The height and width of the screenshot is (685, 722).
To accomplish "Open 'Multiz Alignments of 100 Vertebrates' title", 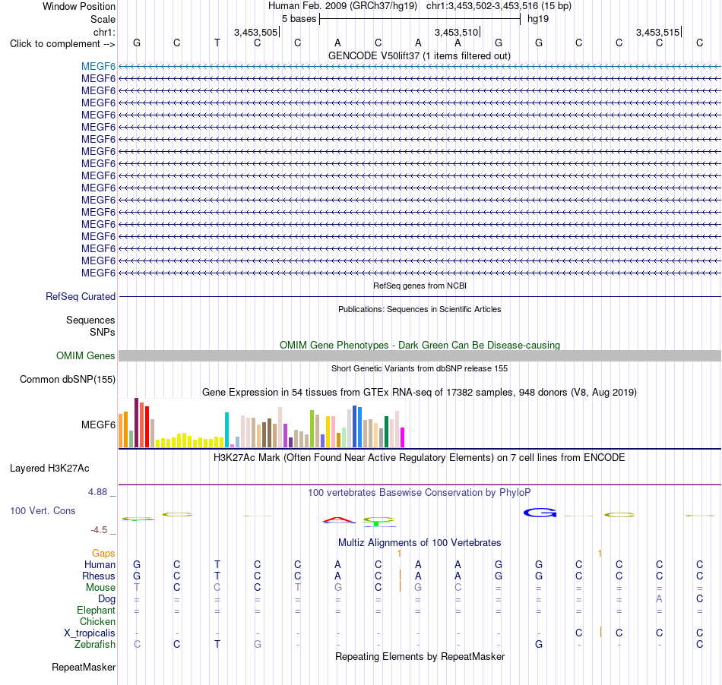I will [420, 543].
